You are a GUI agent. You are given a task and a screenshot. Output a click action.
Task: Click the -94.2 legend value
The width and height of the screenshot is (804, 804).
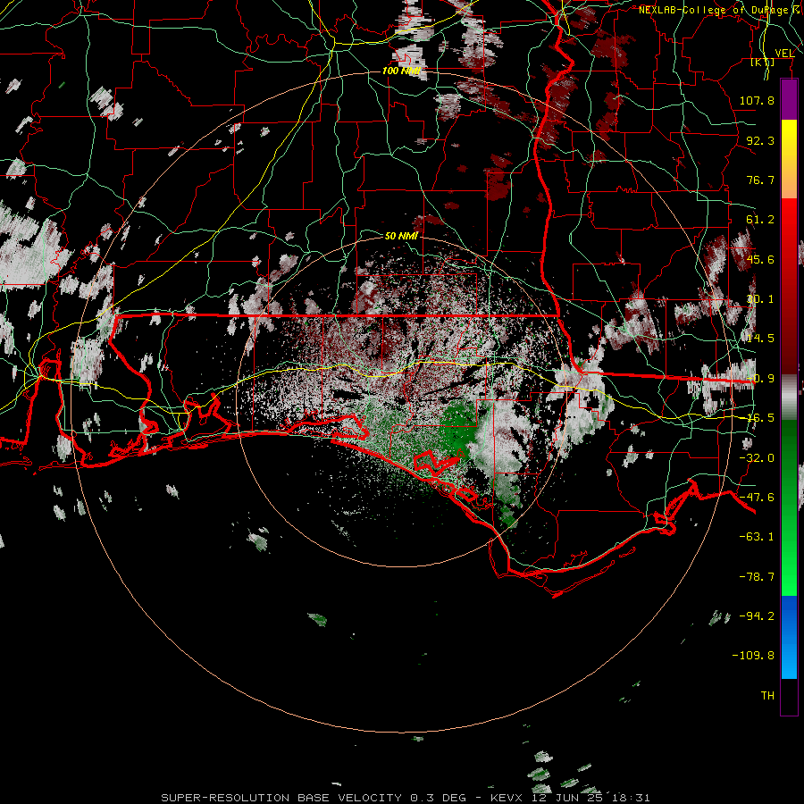[757, 616]
